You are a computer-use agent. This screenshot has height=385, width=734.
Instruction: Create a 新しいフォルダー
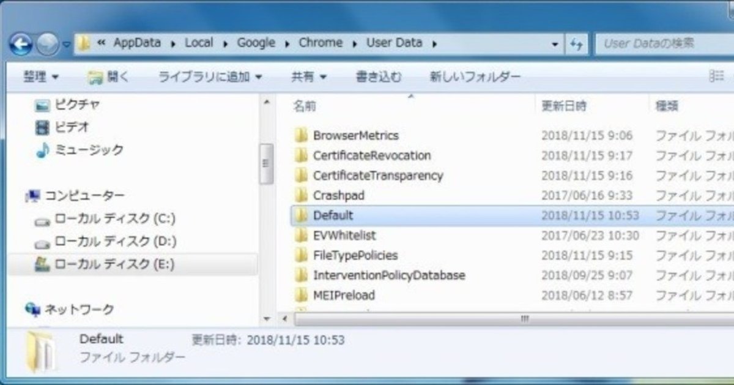click(475, 77)
